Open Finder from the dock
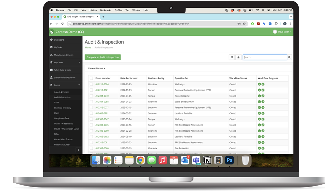 click(96, 160)
